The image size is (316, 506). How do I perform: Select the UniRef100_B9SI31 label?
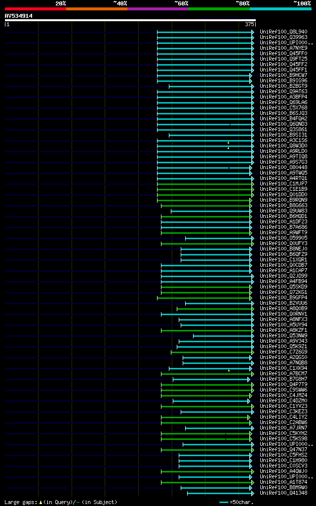[x=284, y=135]
